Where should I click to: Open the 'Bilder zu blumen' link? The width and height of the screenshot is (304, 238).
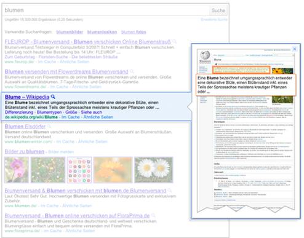tap(25, 152)
